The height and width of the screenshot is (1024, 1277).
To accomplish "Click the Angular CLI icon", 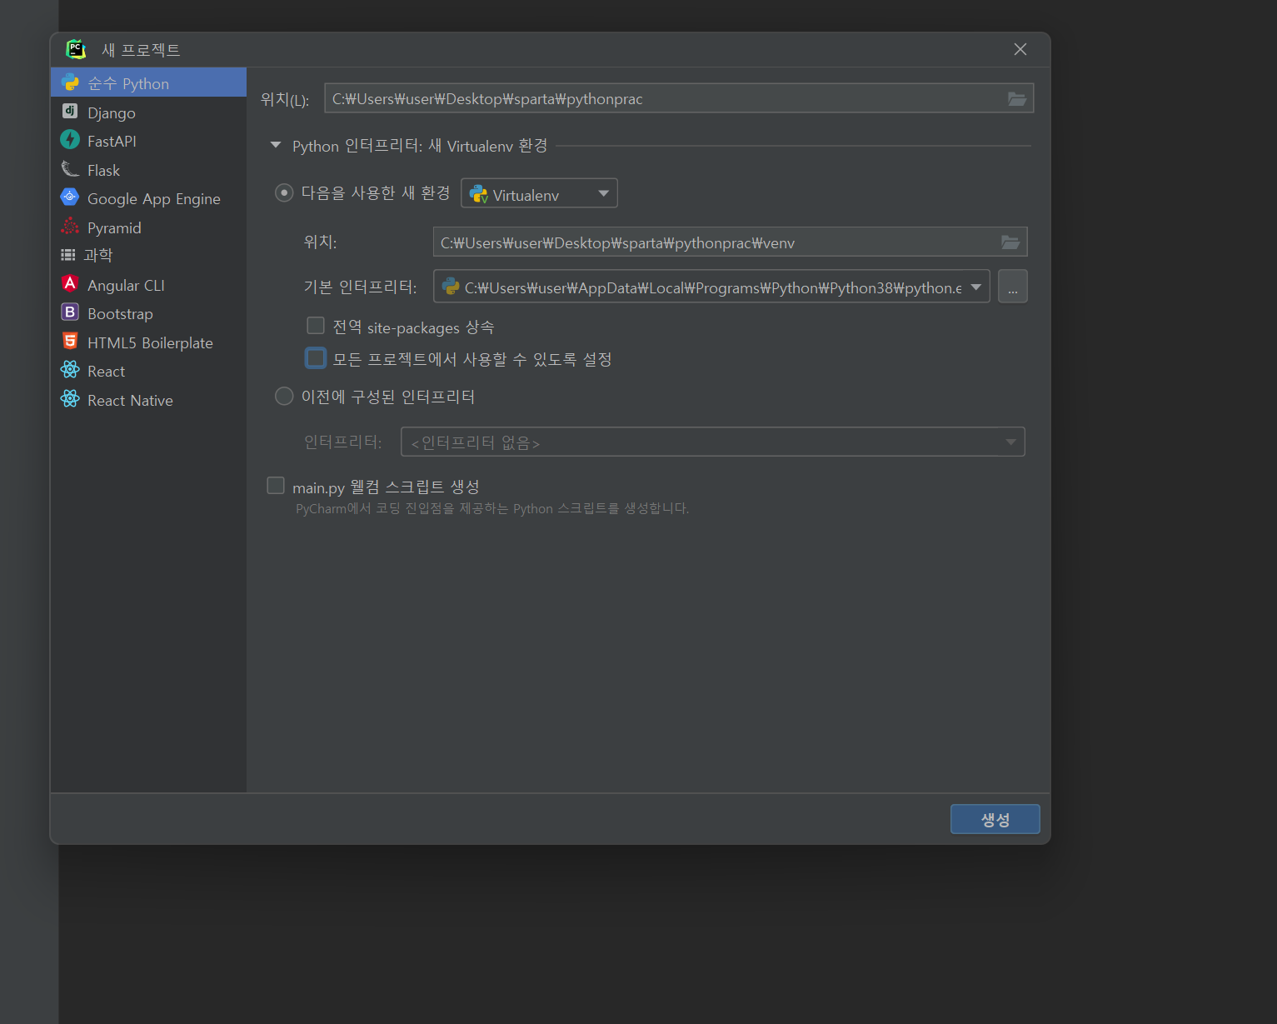I will click(x=70, y=284).
